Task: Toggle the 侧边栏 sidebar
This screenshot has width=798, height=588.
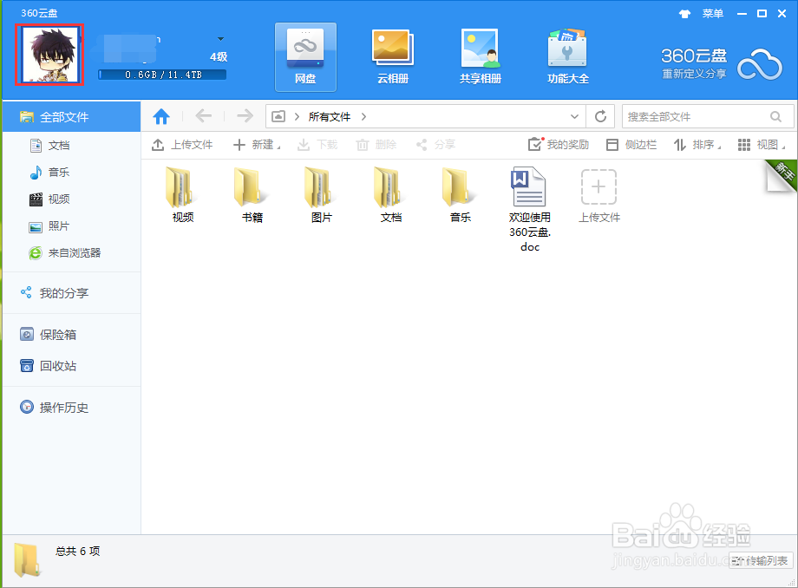Action: coord(631,145)
